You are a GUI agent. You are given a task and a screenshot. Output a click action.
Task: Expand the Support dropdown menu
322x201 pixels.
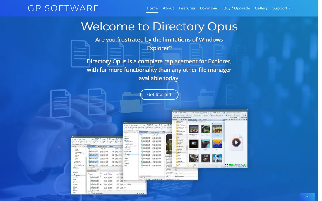click(x=281, y=8)
